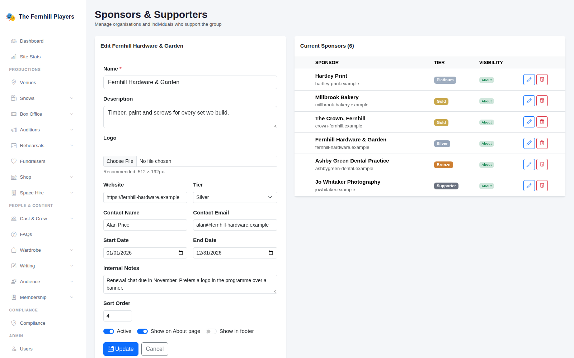The image size is (574, 358).
Task: Click the sponsor Name field
Action: point(190,82)
